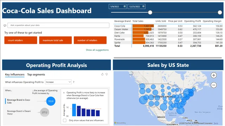Select the Sprite row in the table
This screenshot has height=126, width=225.
(x=168, y=43)
